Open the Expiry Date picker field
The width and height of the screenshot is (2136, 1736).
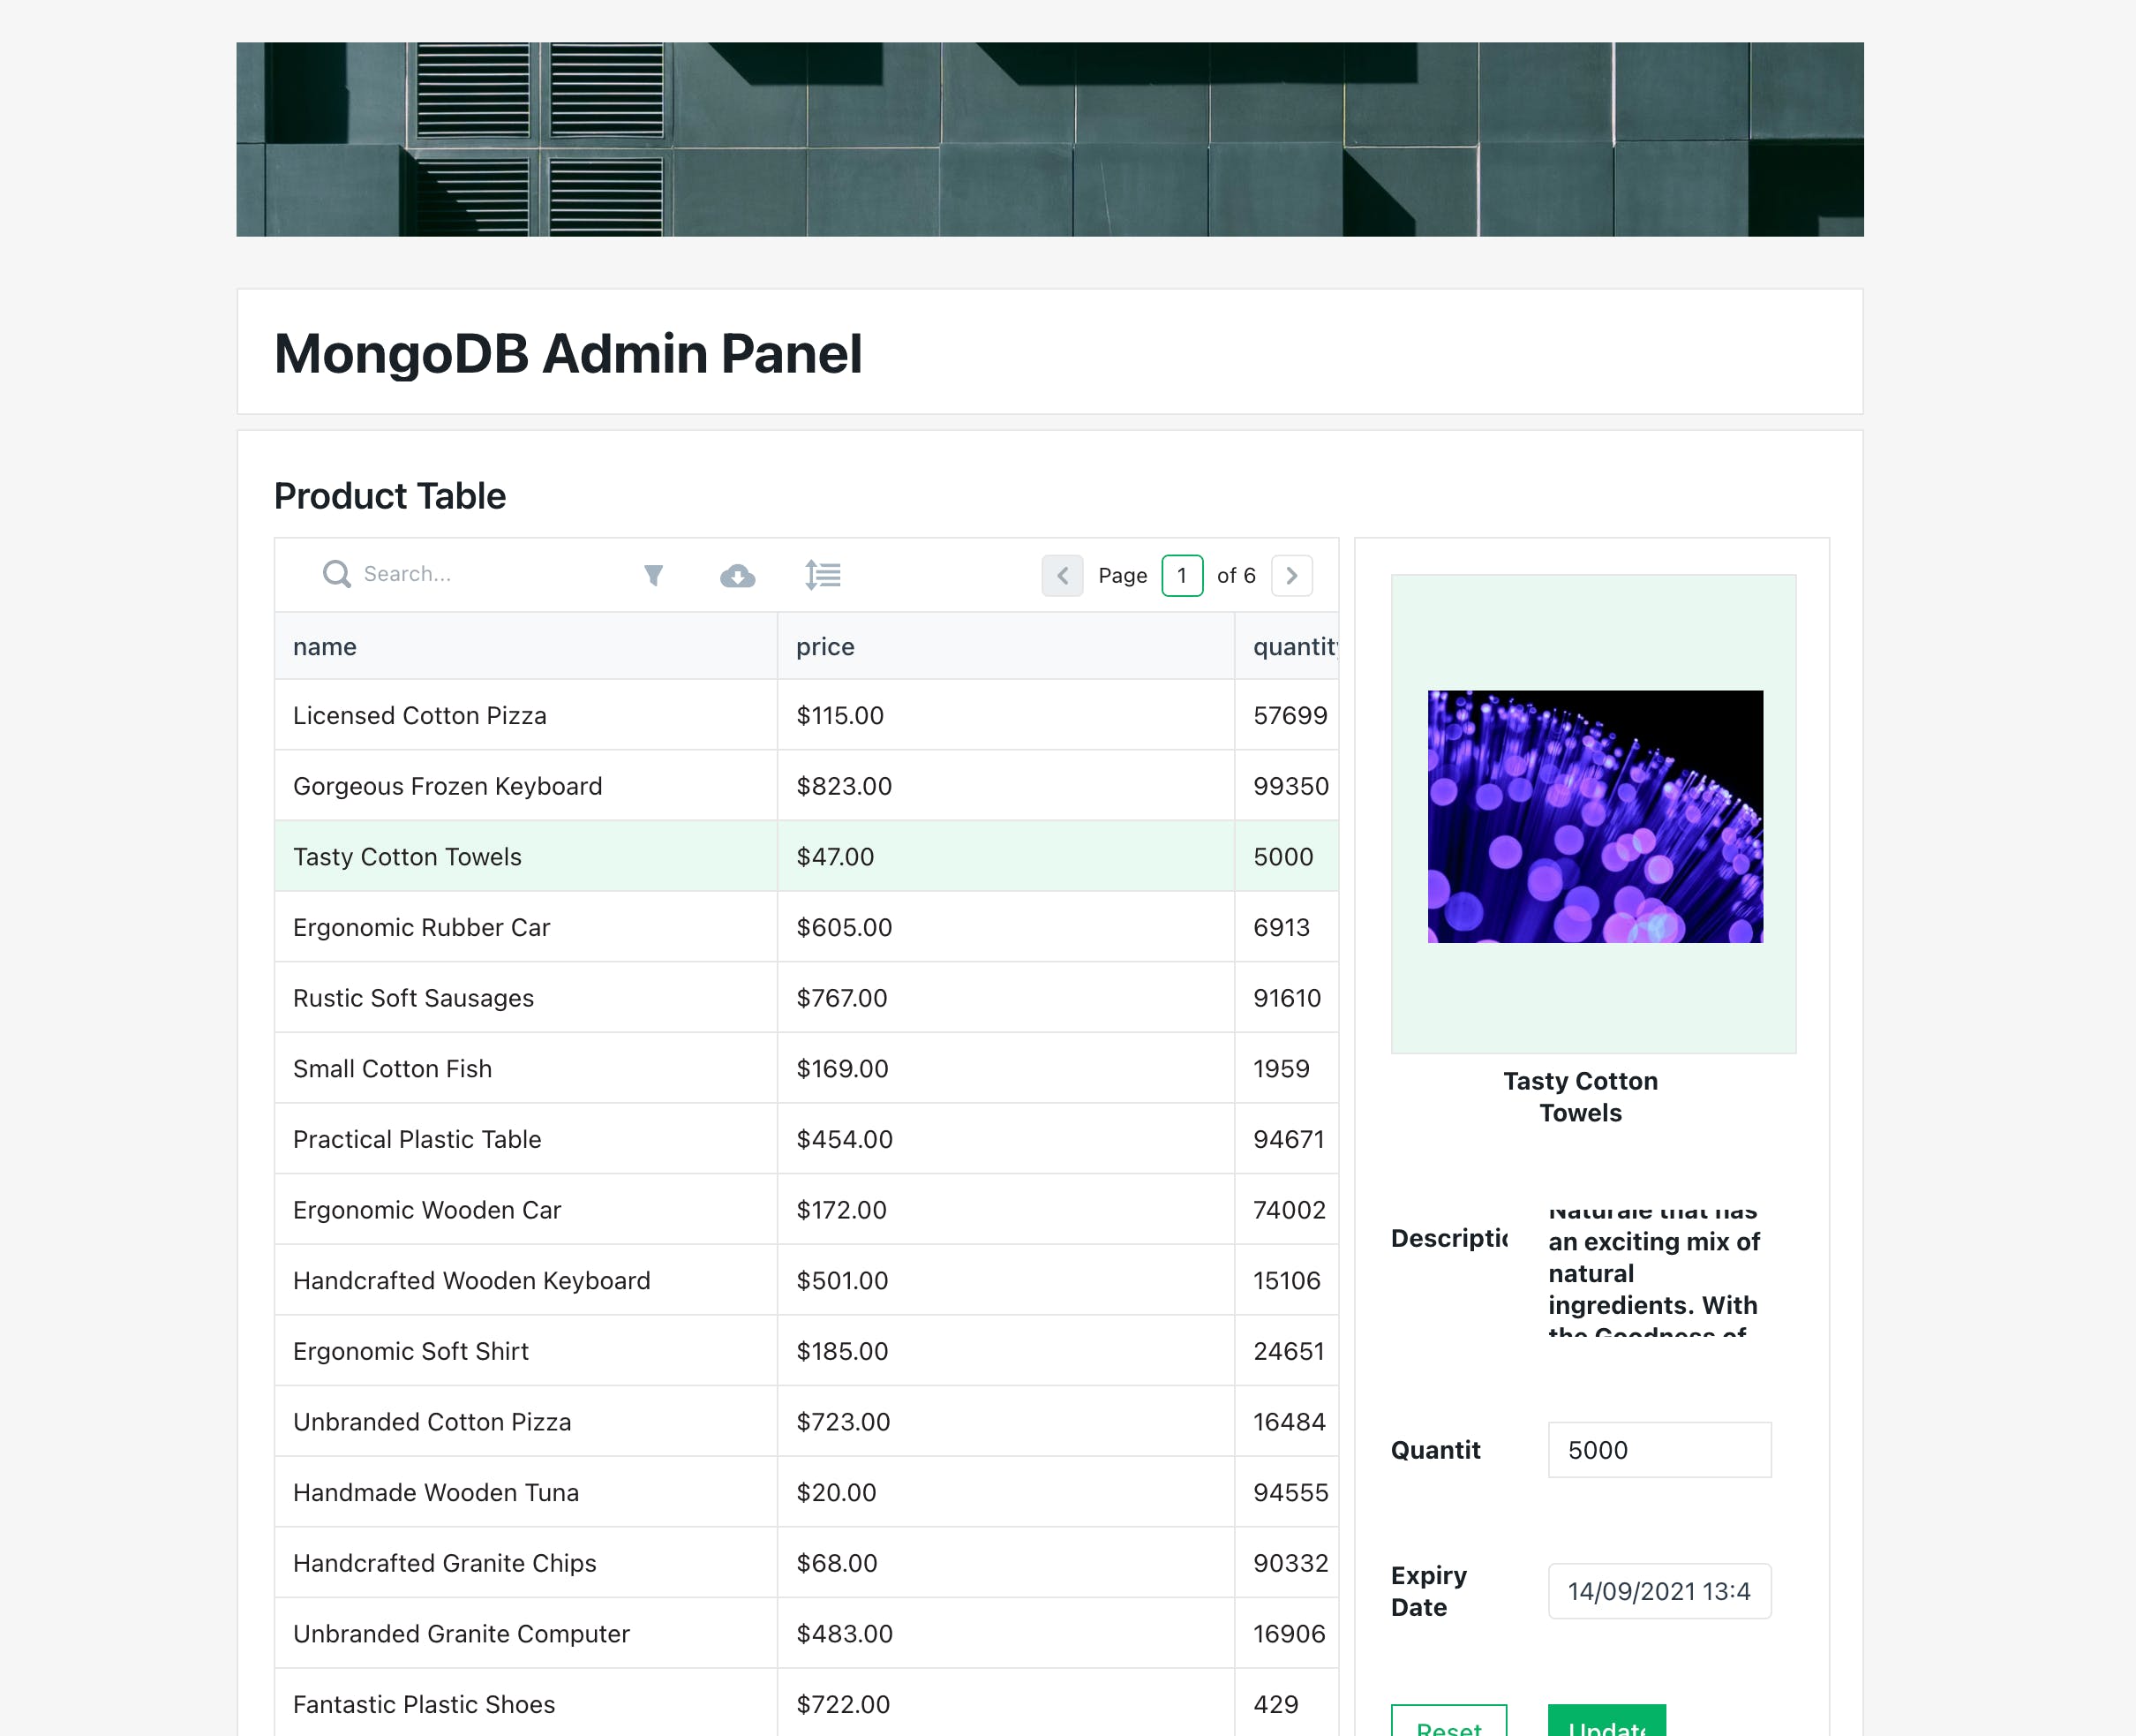[x=1658, y=1591]
